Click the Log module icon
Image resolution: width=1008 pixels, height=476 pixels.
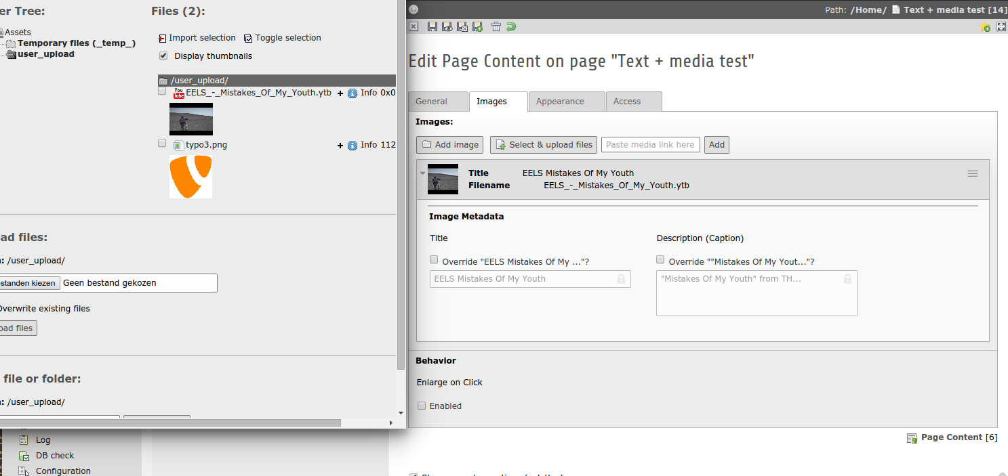(24, 440)
